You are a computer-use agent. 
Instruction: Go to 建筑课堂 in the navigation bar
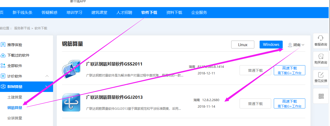(99, 12)
